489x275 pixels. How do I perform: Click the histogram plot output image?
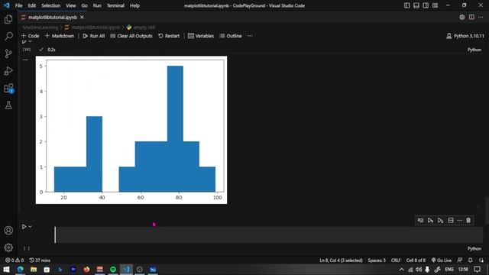tap(131, 130)
